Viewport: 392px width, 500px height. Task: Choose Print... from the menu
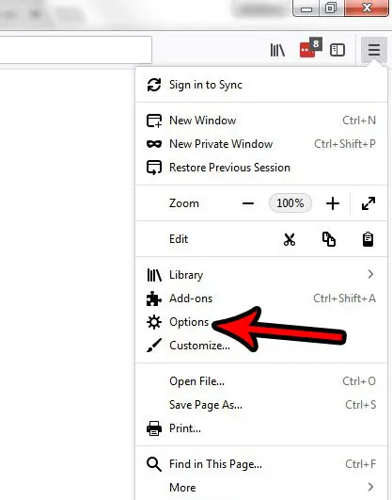point(261,428)
